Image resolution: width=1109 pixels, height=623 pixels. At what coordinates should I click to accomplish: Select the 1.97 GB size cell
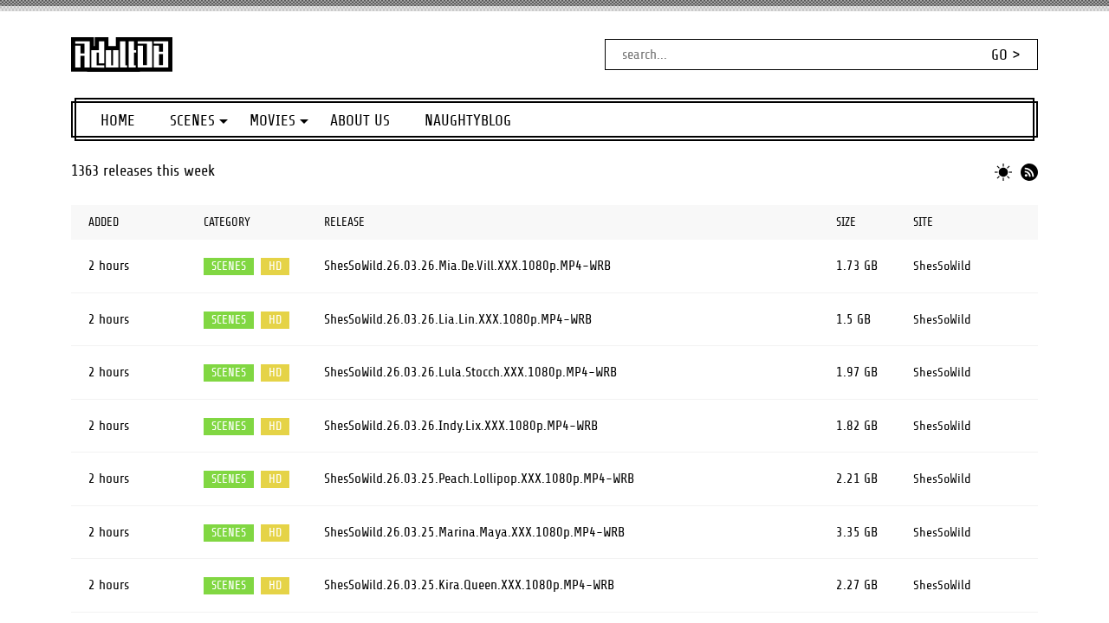click(x=857, y=372)
